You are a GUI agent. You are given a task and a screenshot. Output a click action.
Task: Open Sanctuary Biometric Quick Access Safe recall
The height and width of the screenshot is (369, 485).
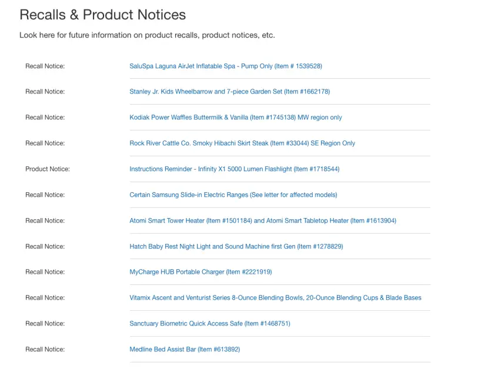pyautogui.click(x=209, y=324)
